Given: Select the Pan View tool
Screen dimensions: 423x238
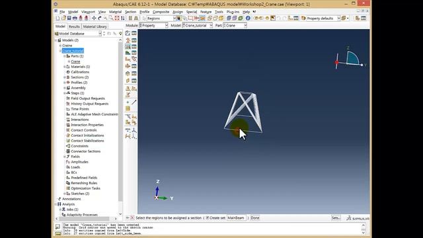Looking at the screenshot, I should (94, 19).
